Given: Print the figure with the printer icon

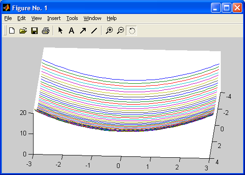Looking at the screenshot, I should tap(46, 31).
